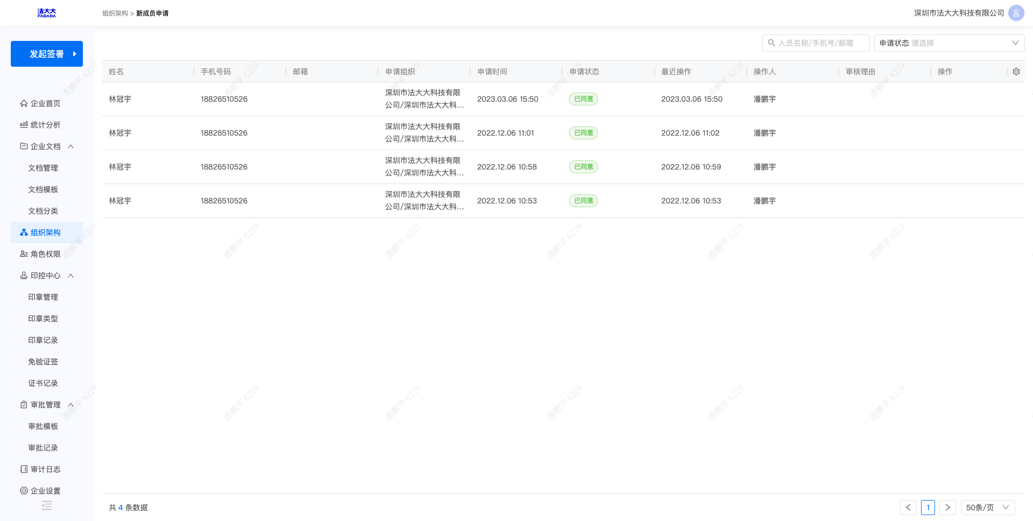The height and width of the screenshot is (521, 1033).
Task: Click the 印控中心 stamp icon
Action: (x=24, y=276)
